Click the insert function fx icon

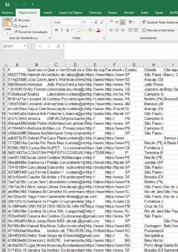[58, 46]
